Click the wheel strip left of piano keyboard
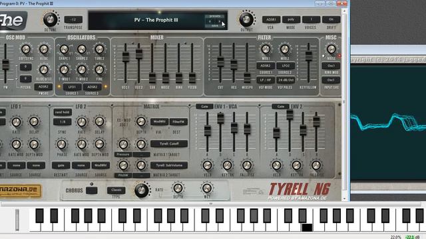 click(x=17, y=220)
